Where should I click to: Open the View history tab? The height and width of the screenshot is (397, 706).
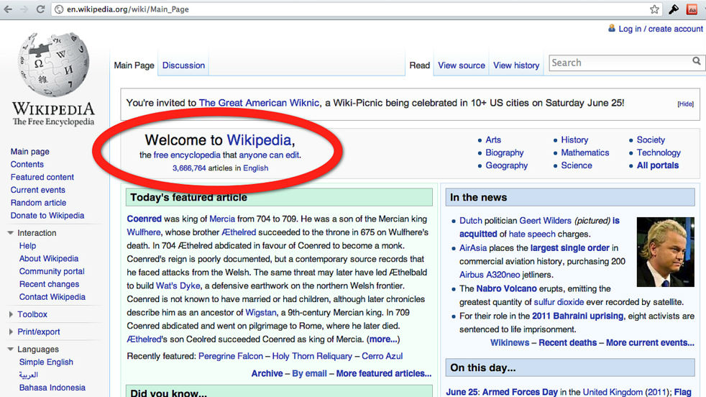click(x=515, y=65)
